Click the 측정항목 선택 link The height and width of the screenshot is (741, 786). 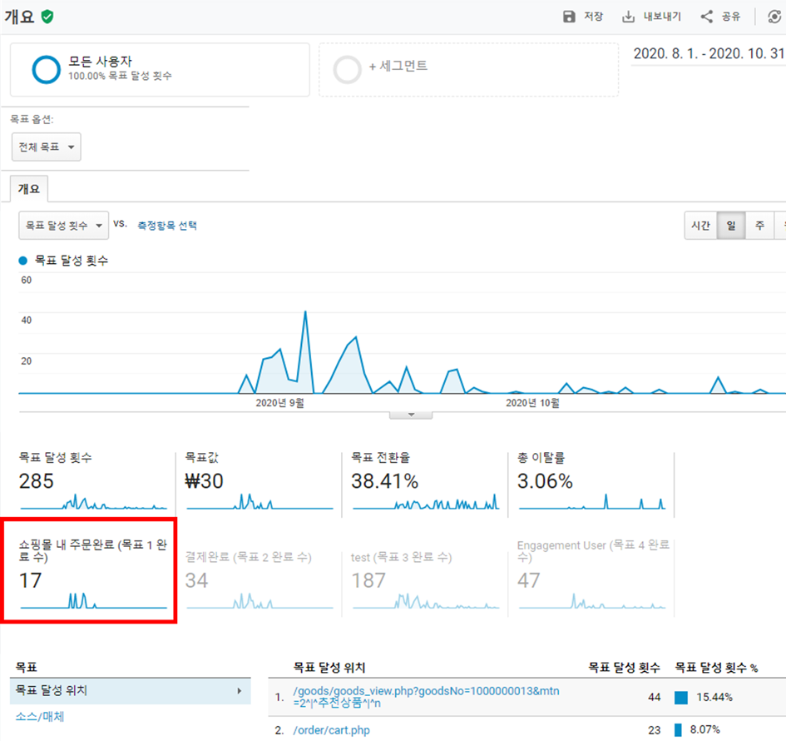pos(167,226)
